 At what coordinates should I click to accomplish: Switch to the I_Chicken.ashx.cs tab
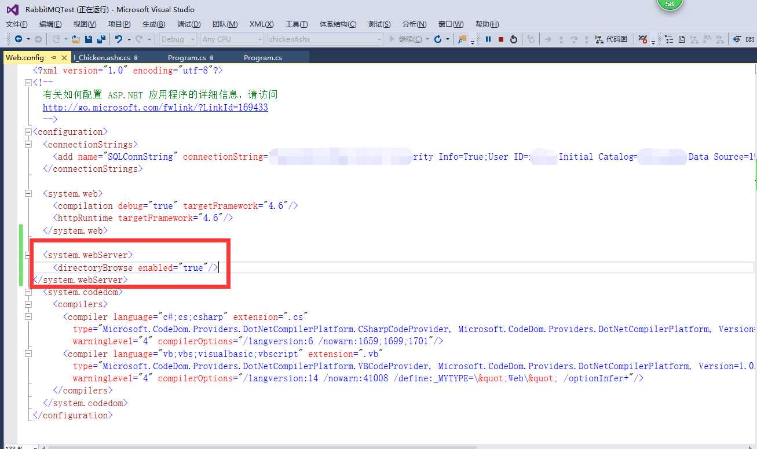pos(102,58)
